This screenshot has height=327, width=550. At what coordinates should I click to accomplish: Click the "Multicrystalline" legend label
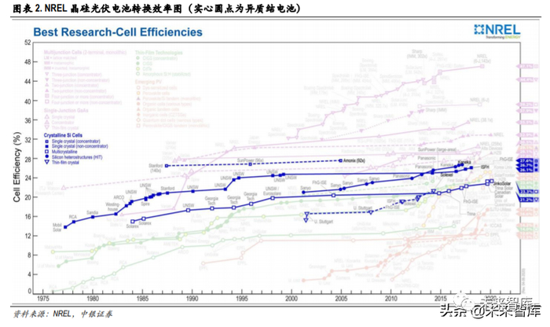tap(64, 152)
